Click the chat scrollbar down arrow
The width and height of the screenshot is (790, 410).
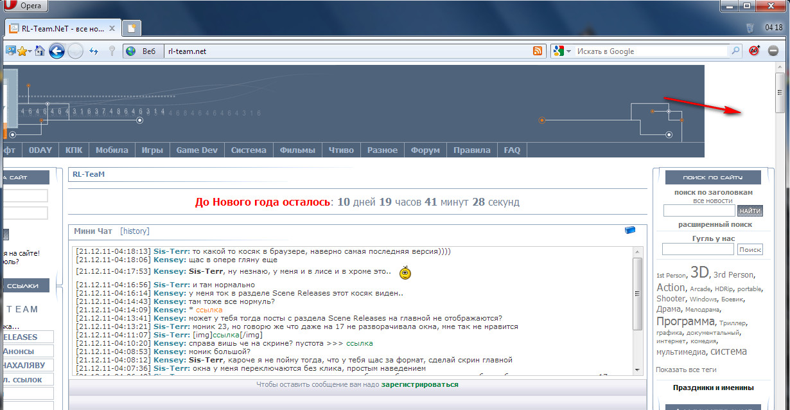(x=637, y=370)
